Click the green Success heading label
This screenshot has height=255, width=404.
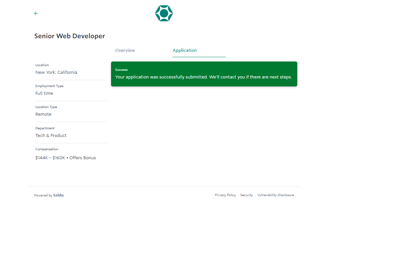point(121,70)
